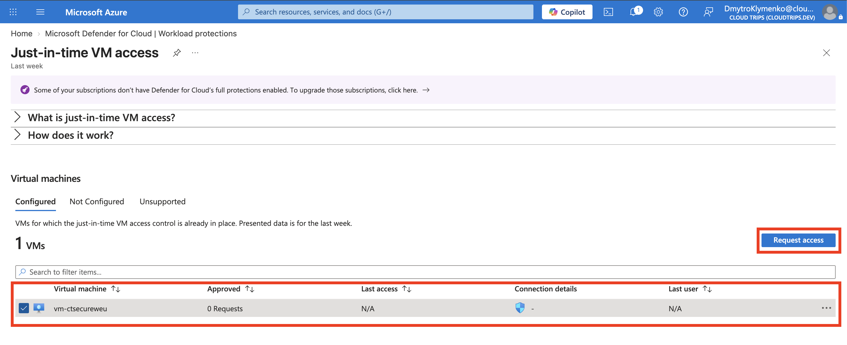Screen dimensions: 847x345
Task: Click the shield icon in Connection details
Action: 520,308
